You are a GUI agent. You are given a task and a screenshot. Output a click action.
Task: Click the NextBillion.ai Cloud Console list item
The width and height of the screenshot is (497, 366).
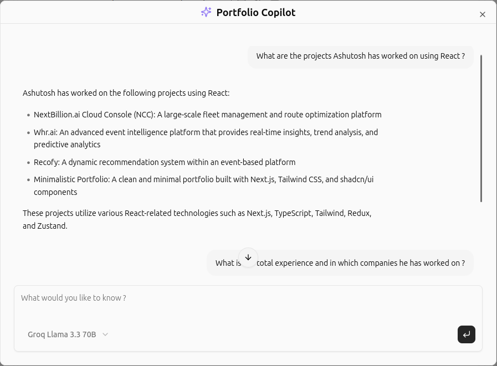(x=207, y=115)
